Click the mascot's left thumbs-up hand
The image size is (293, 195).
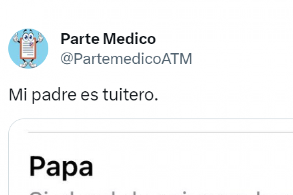click(x=16, y=38)
